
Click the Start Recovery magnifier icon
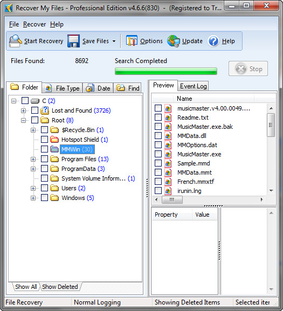point(15,41)
